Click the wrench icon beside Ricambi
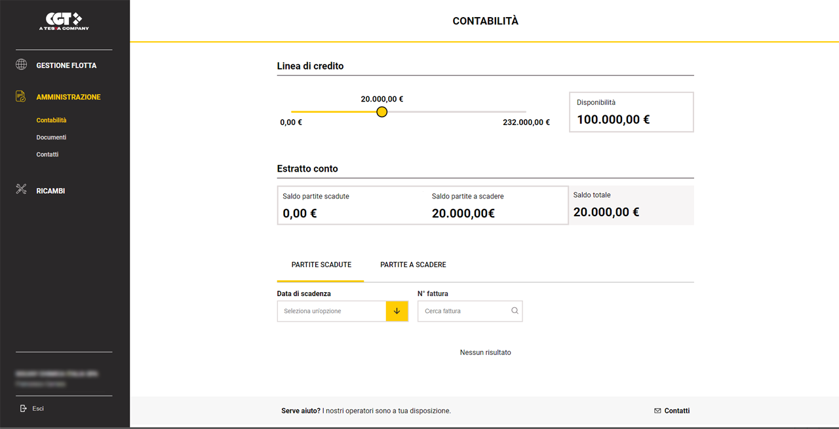Viewport: 839px width, 429px height. (21, 190)
